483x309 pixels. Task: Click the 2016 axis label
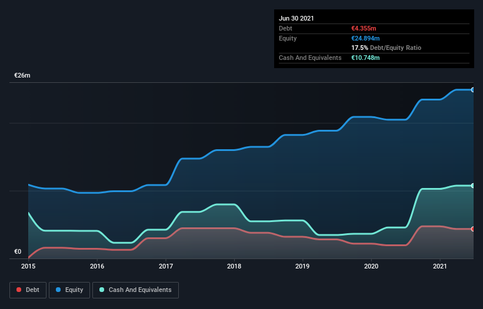pyautogui.click(x=97, y=266)
